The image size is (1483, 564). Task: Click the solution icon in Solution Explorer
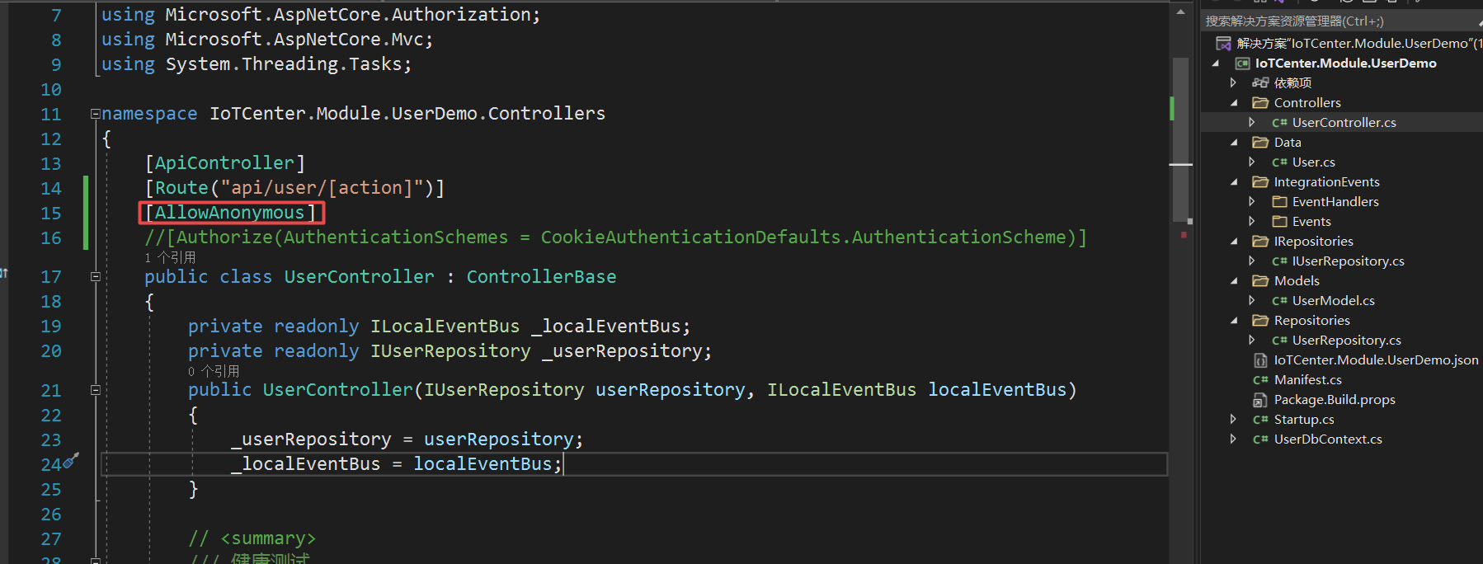point(1223,44)
